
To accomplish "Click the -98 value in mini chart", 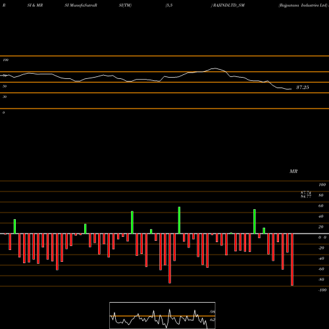I will coord(212,312).
